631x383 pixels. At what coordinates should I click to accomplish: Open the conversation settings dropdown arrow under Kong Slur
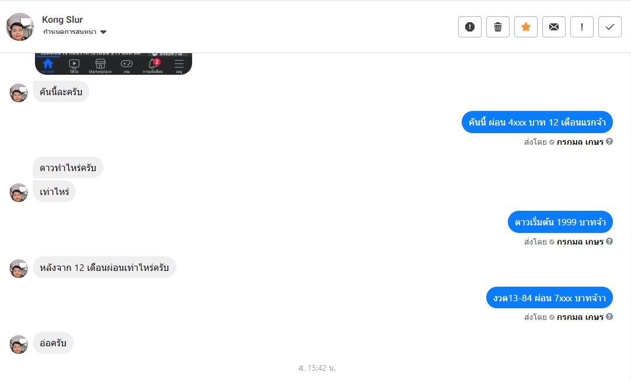click(x=103, y=32)
